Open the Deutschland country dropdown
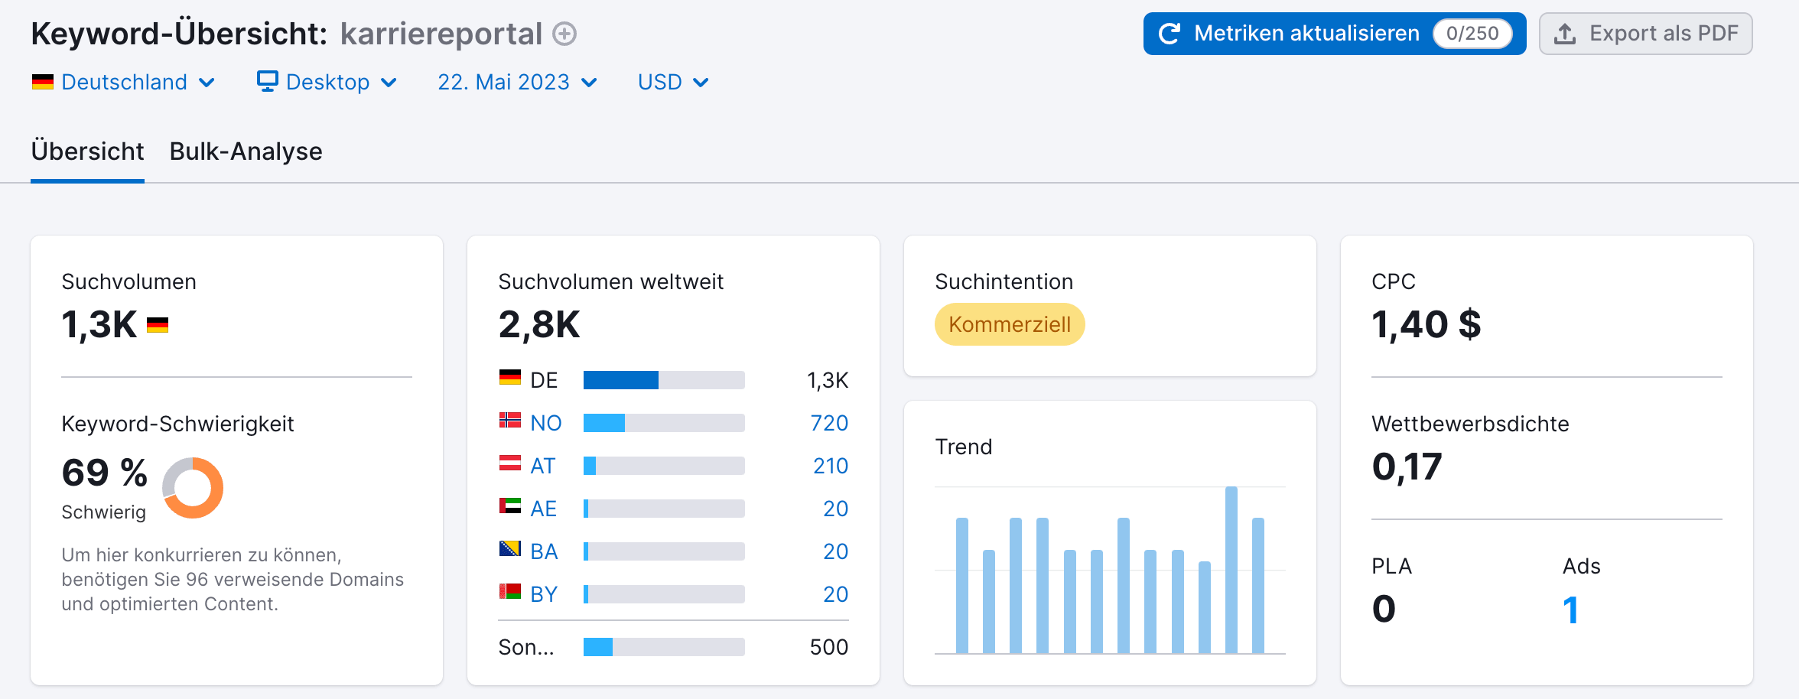Screen dimensions: 1799x699 124,82
